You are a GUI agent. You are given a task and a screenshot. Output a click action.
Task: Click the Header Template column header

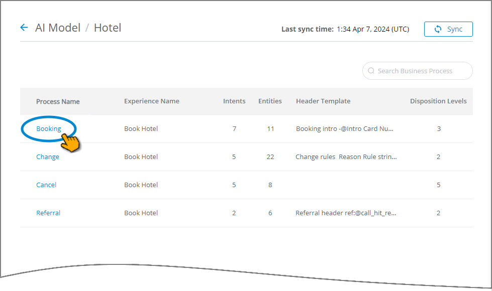click(323, 101)
